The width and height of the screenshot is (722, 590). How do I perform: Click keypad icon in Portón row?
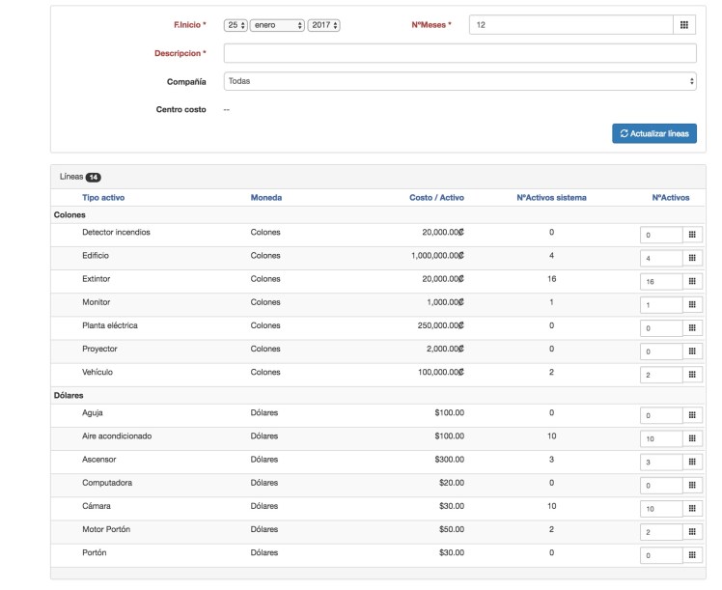[x=693, y=555]
